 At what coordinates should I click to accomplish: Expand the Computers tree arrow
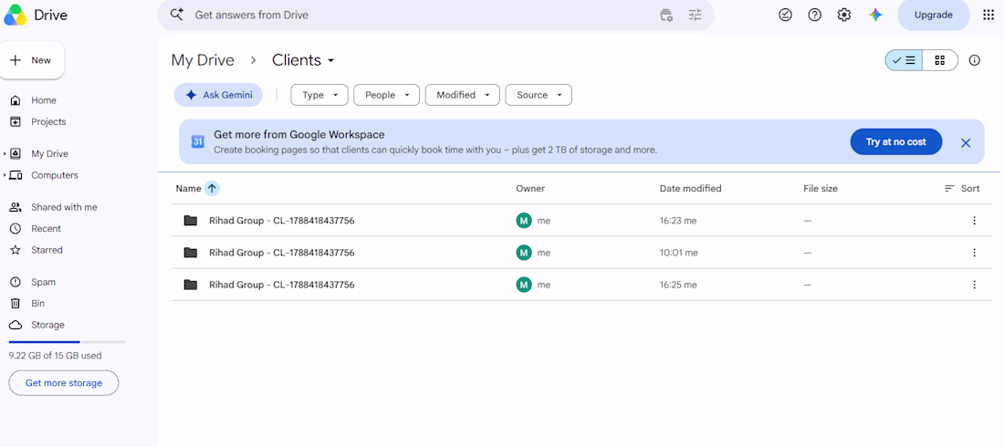tap(5, 175)
